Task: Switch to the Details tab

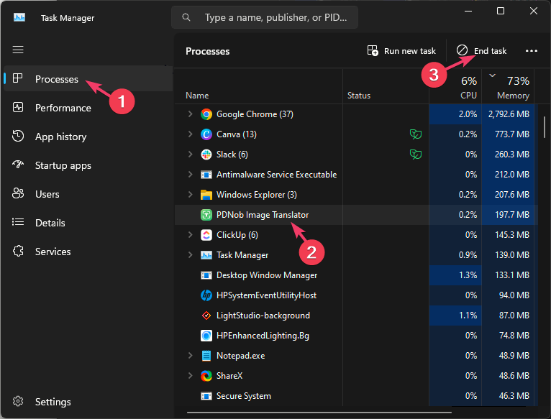Action: point(88,223)
